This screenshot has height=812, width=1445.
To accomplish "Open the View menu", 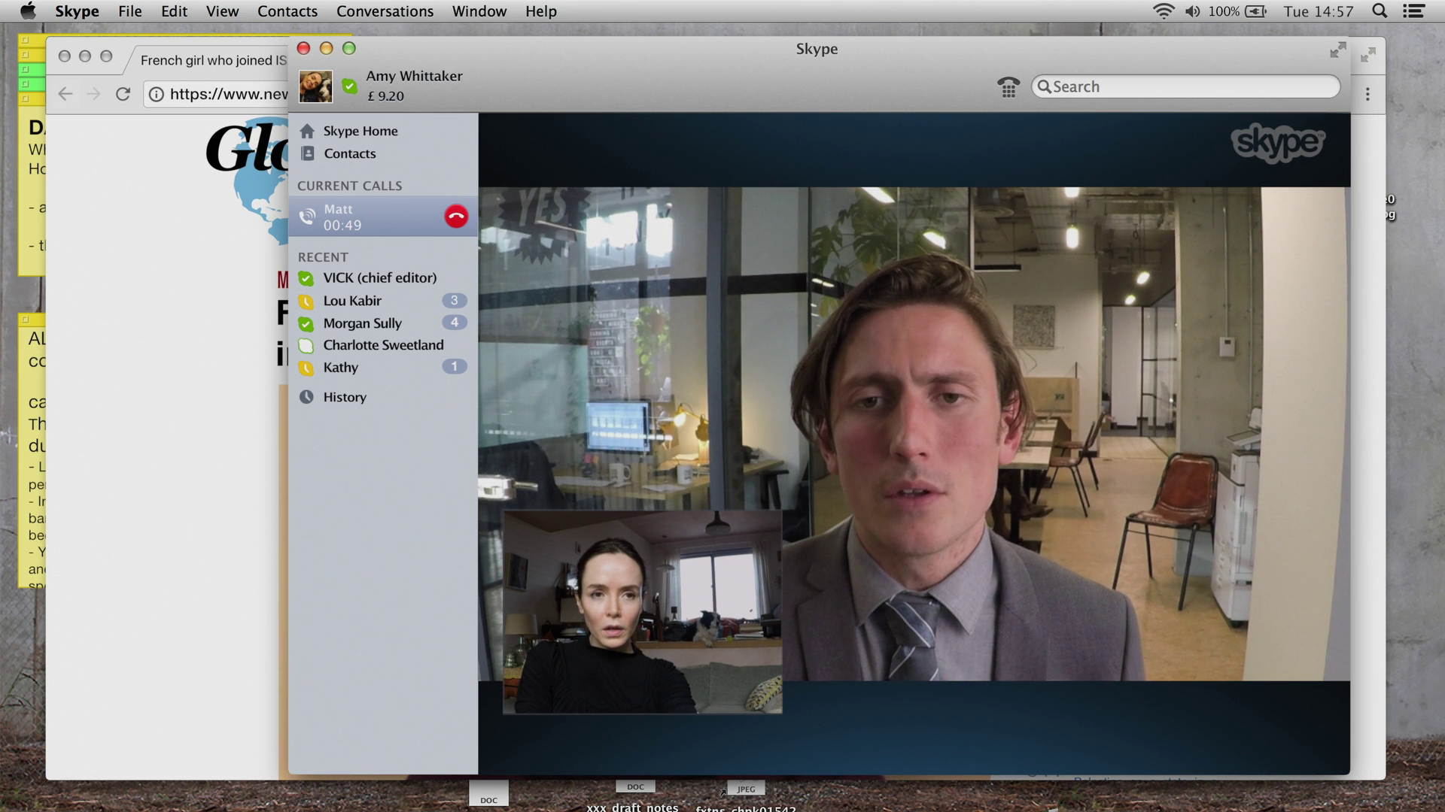I will (x=222, y=11).
